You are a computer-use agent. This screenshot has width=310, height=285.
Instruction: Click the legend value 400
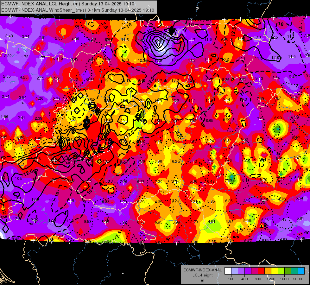click(244, 279)
